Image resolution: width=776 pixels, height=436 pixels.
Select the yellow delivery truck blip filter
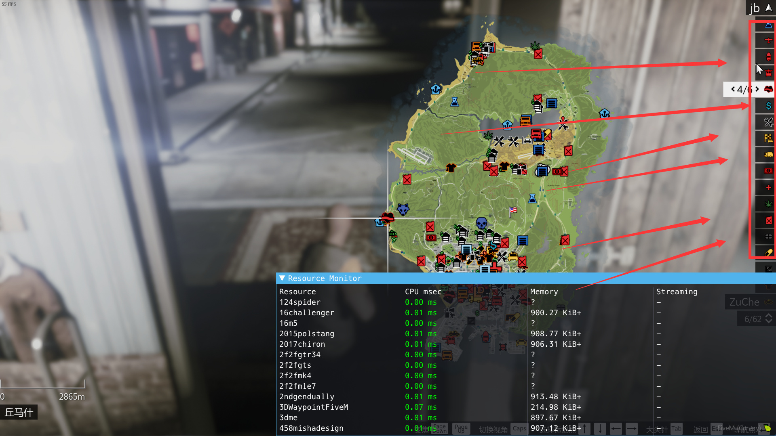point(768,155)
